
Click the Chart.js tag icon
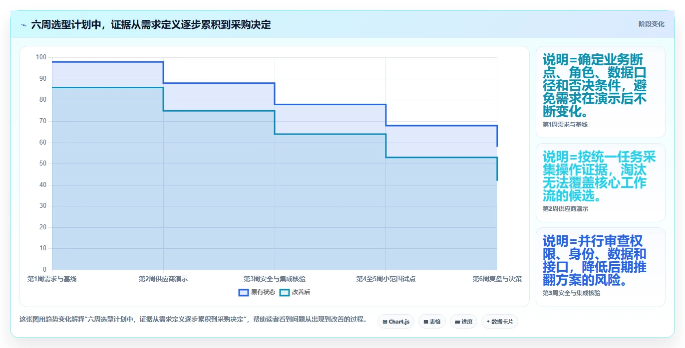tap(385, 322)
